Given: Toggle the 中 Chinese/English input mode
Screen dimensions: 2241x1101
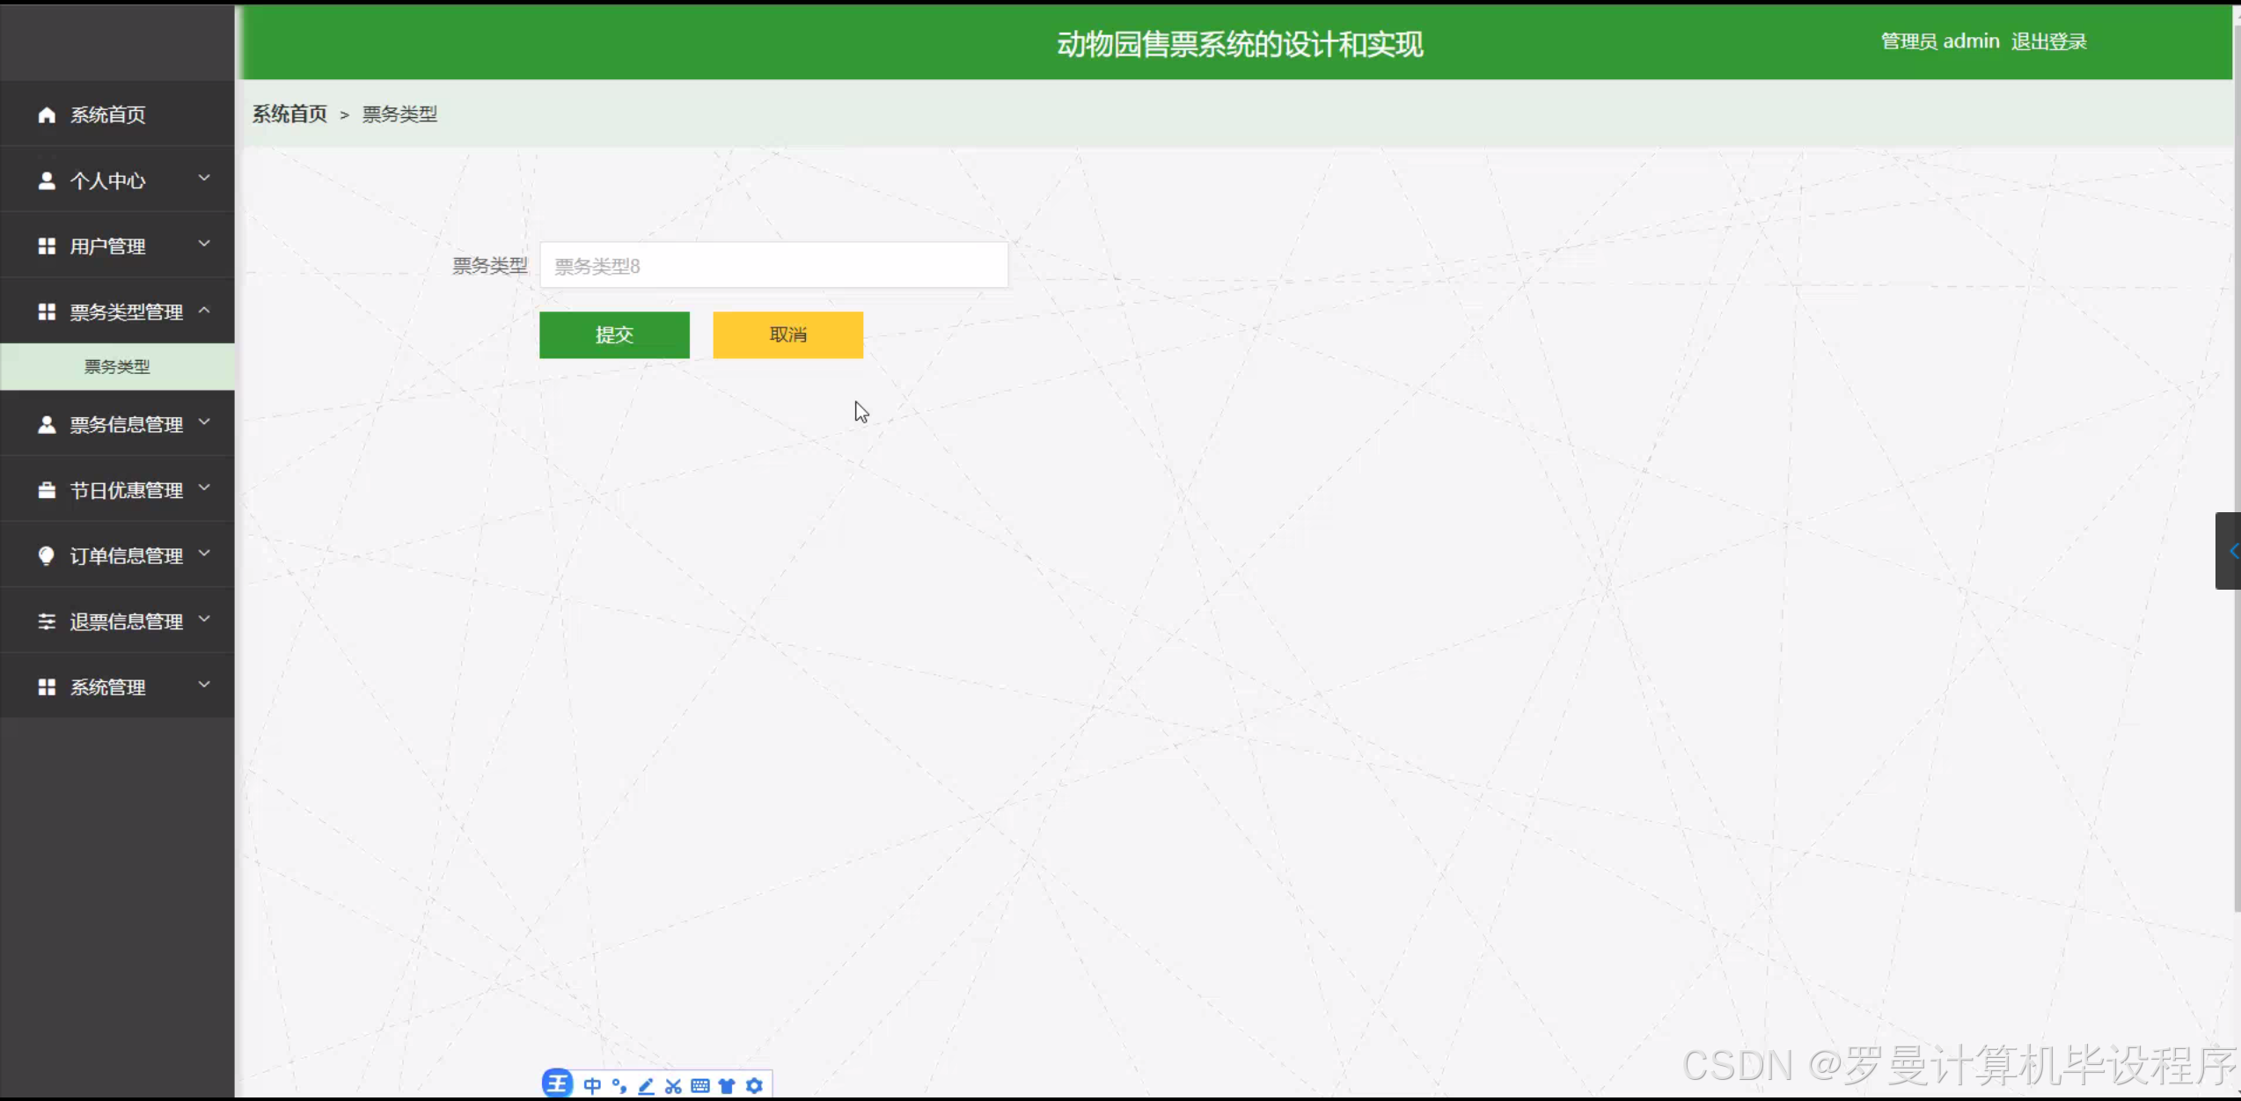Looking at the screenshot, I should [x=592, y=1086].
